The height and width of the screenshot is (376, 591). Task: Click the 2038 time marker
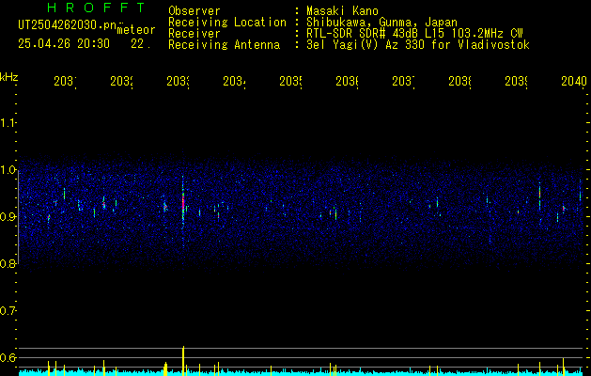tap(459, 81)
